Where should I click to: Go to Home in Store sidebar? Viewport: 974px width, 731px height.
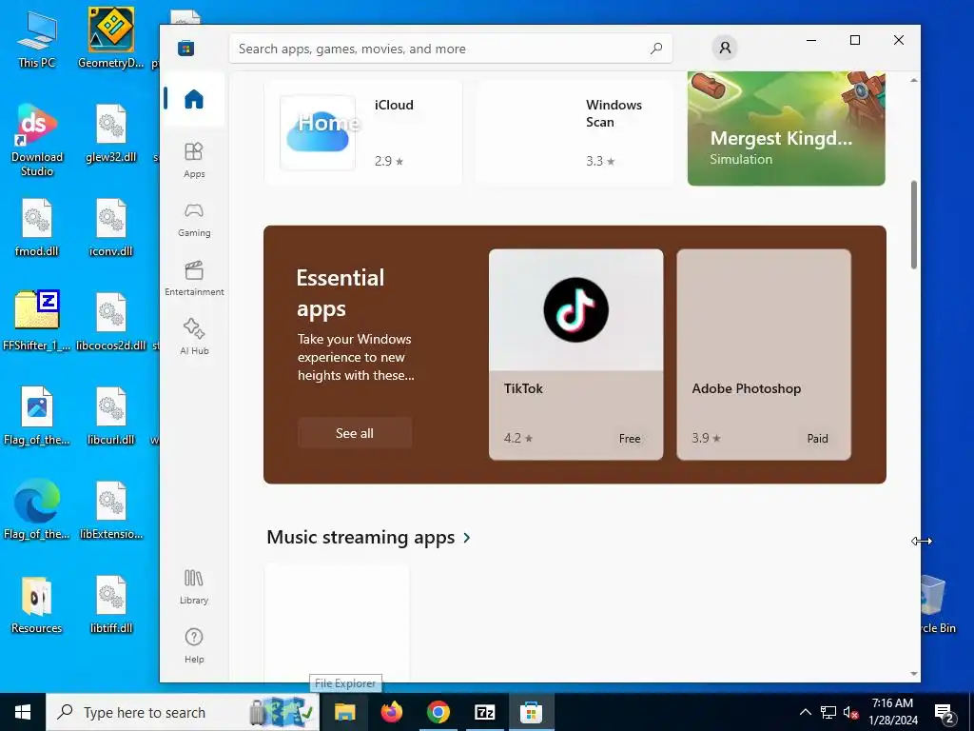(194, 99)
